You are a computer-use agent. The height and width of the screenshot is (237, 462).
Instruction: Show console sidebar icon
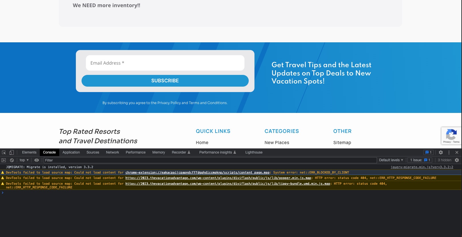tap(4, 160)
